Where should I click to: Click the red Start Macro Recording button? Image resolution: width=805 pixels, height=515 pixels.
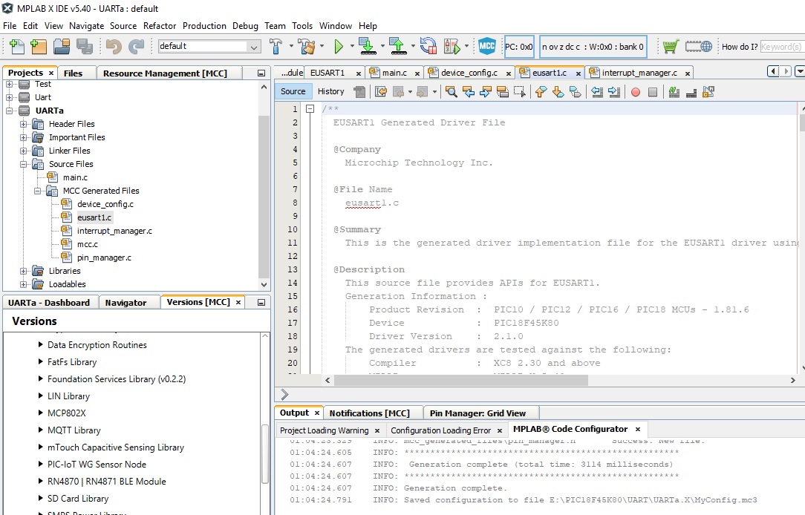point(636,92)
